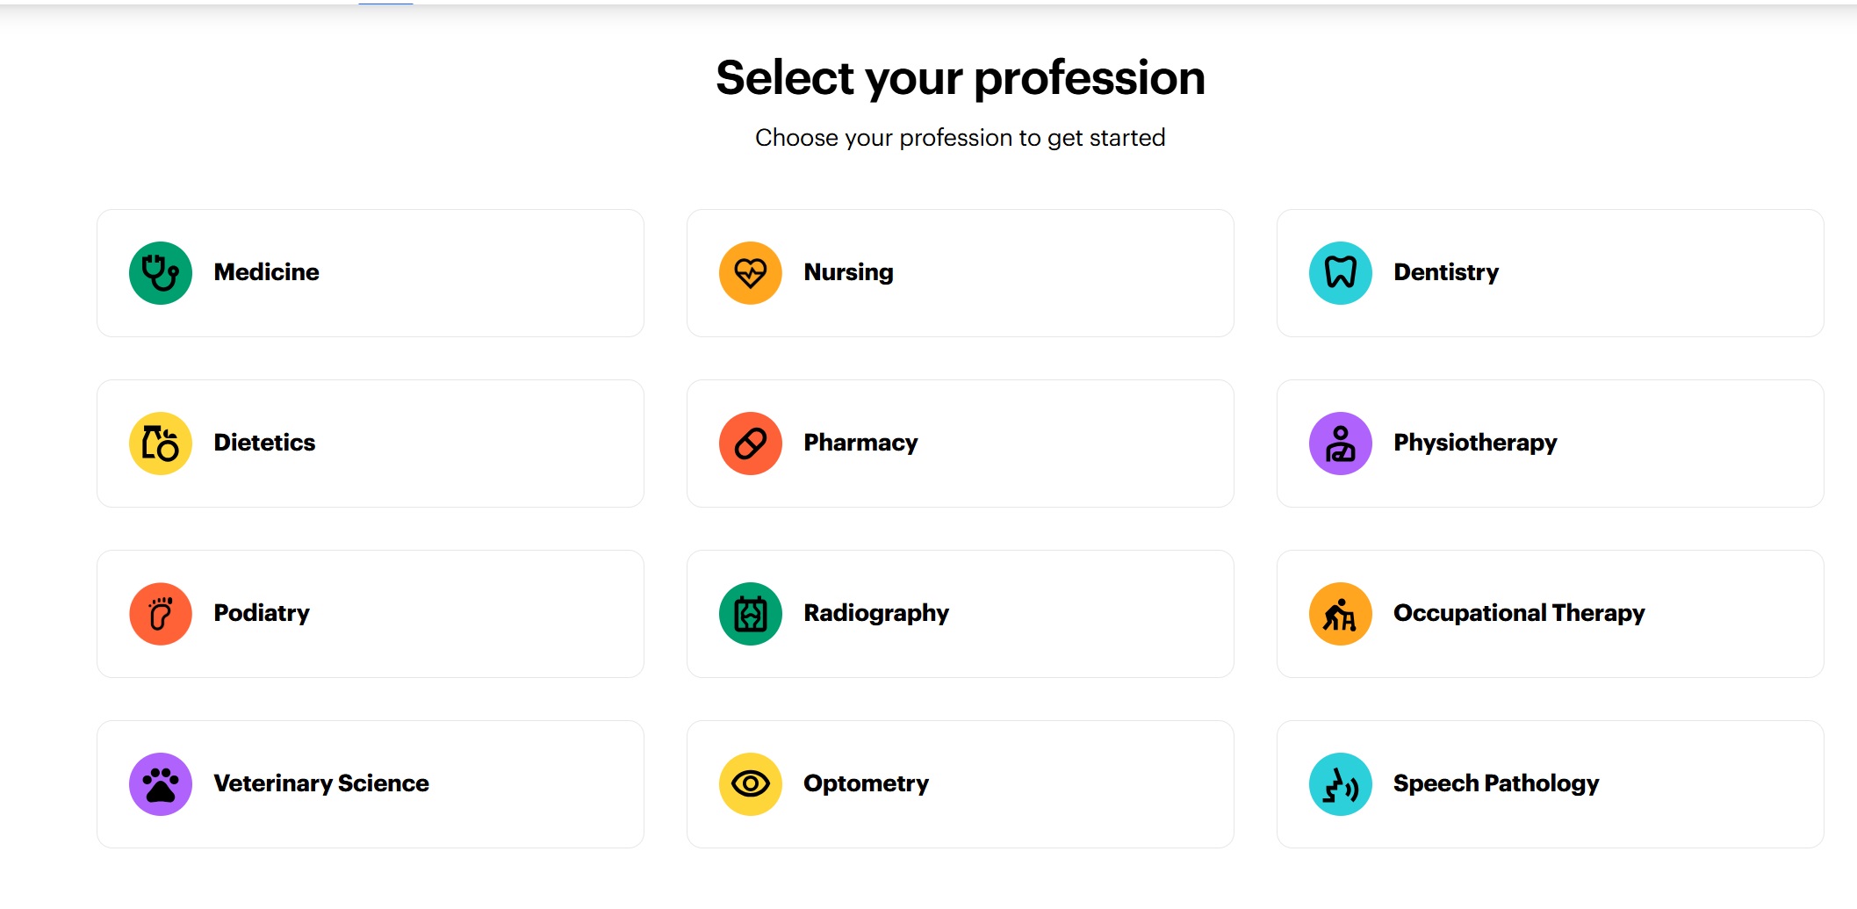The image size is (1857, 909).
Task: Click the purple Physiotherapy person icon
Action: [x=1341, y=444]
